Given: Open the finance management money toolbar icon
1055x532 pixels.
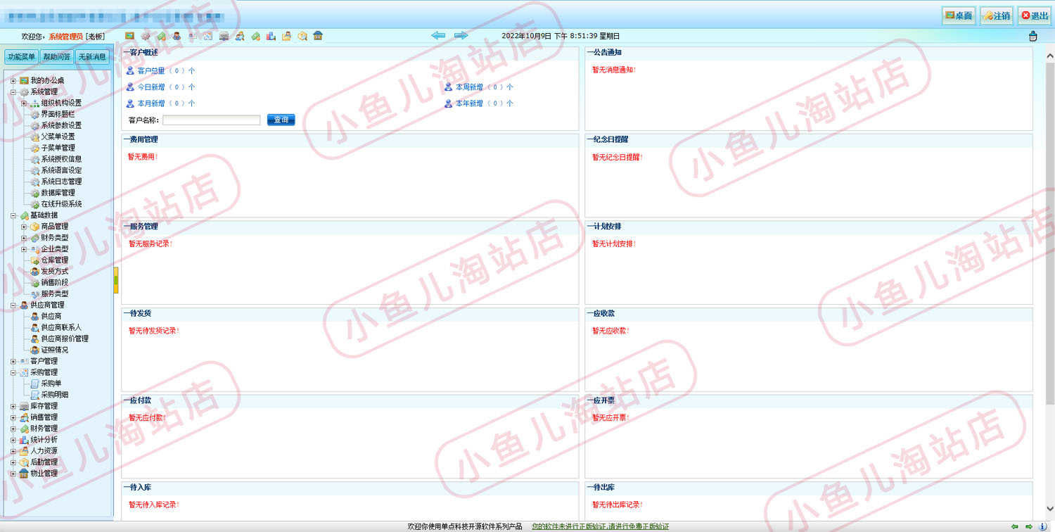Looking at the screenshot, I should tap(255, 36).
